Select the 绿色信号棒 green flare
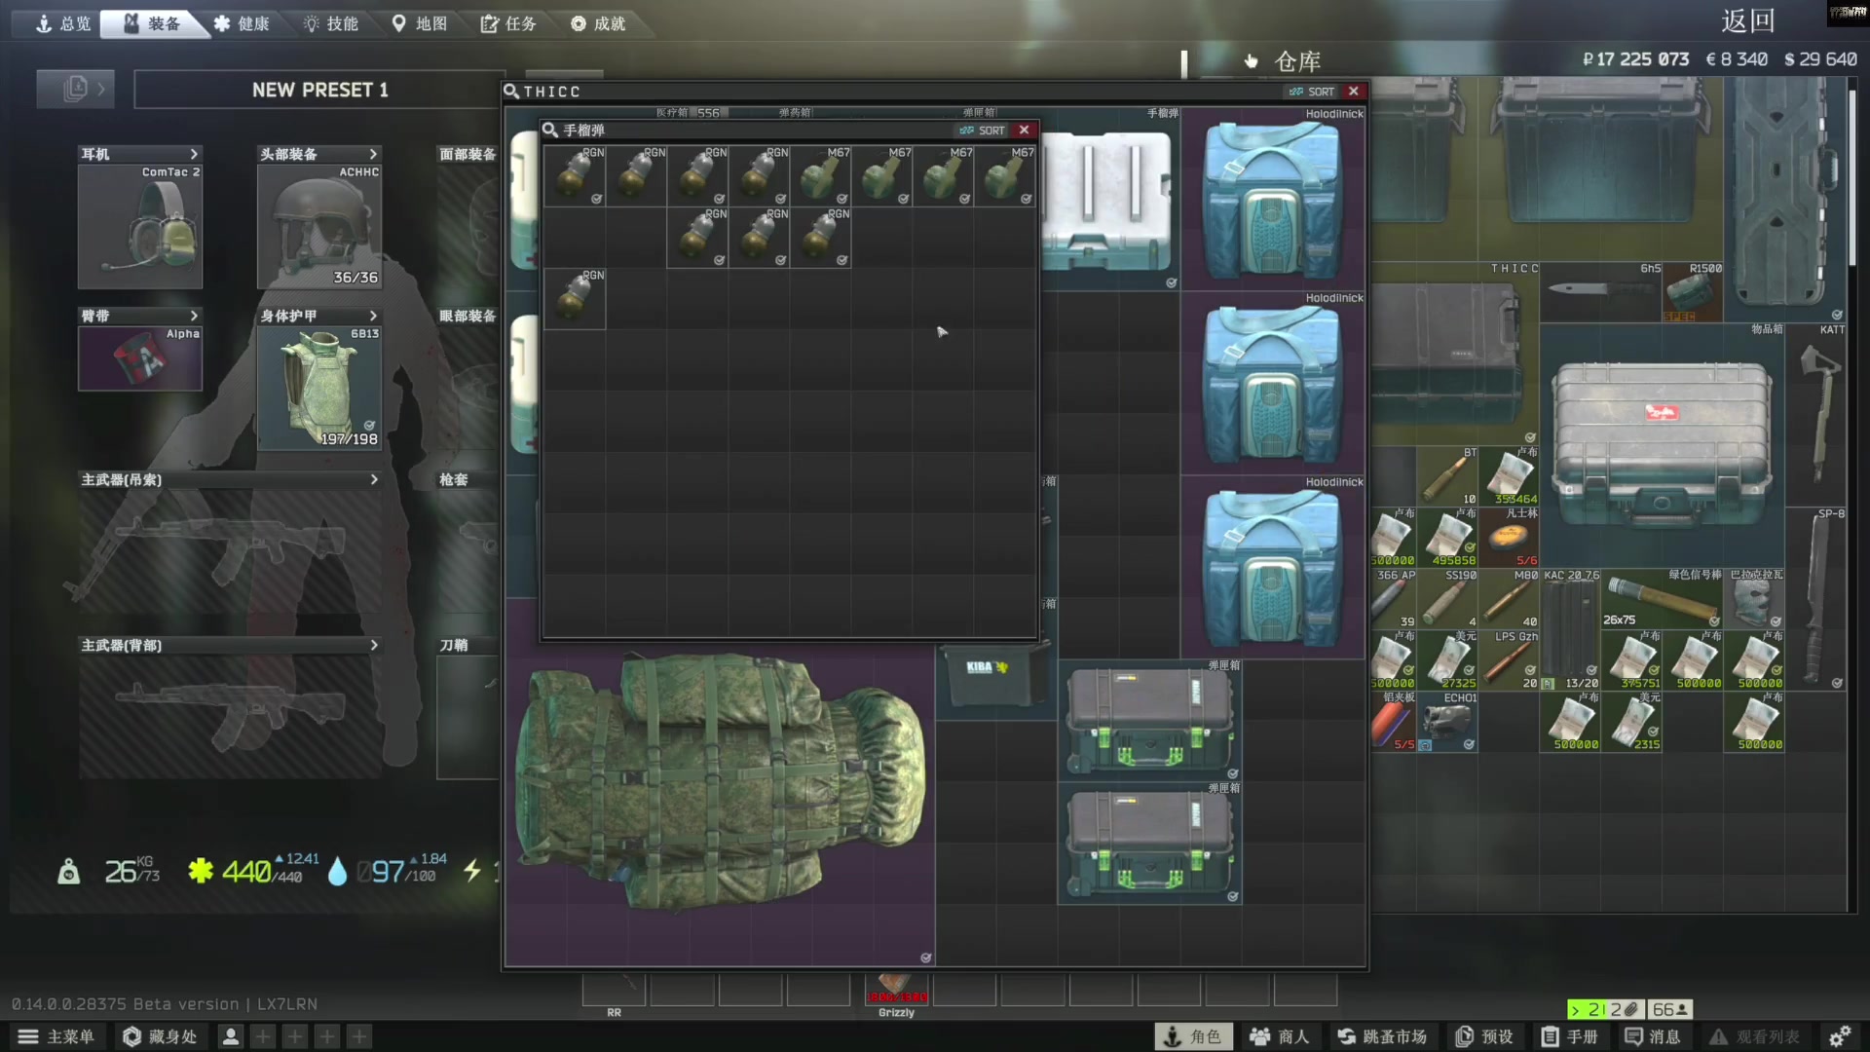Viewport: 1870px width, 1052px height. click(x=1662, y=599)
